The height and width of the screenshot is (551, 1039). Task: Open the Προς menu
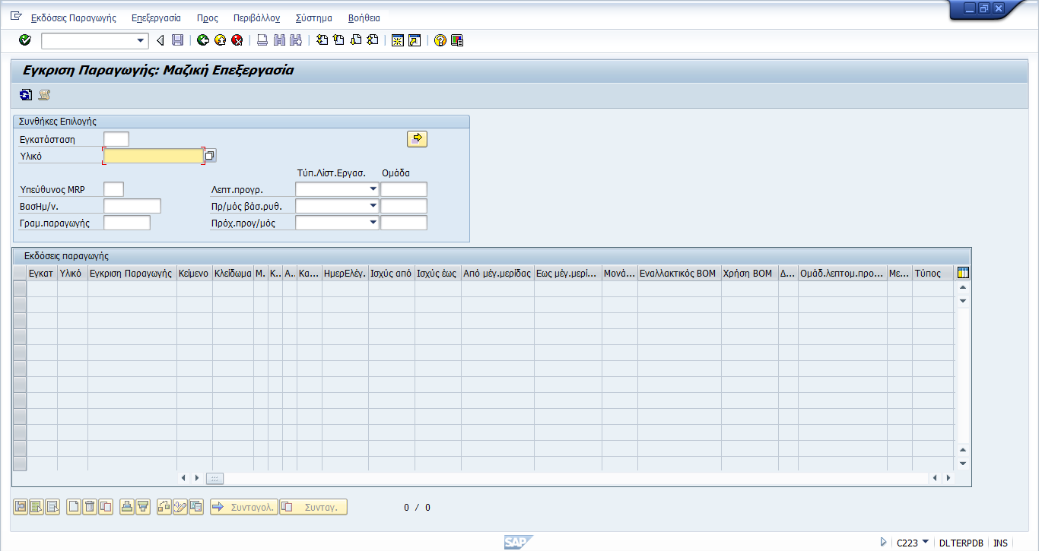pos(207,17)
